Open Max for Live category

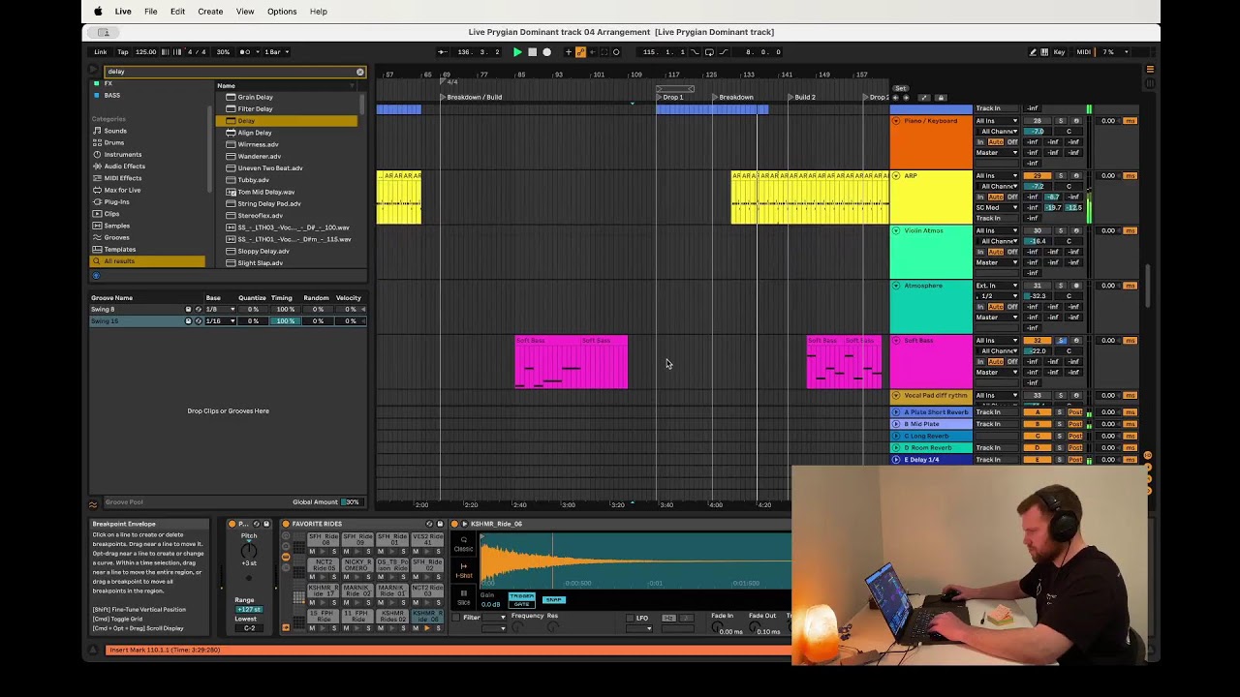coord(122,190)
